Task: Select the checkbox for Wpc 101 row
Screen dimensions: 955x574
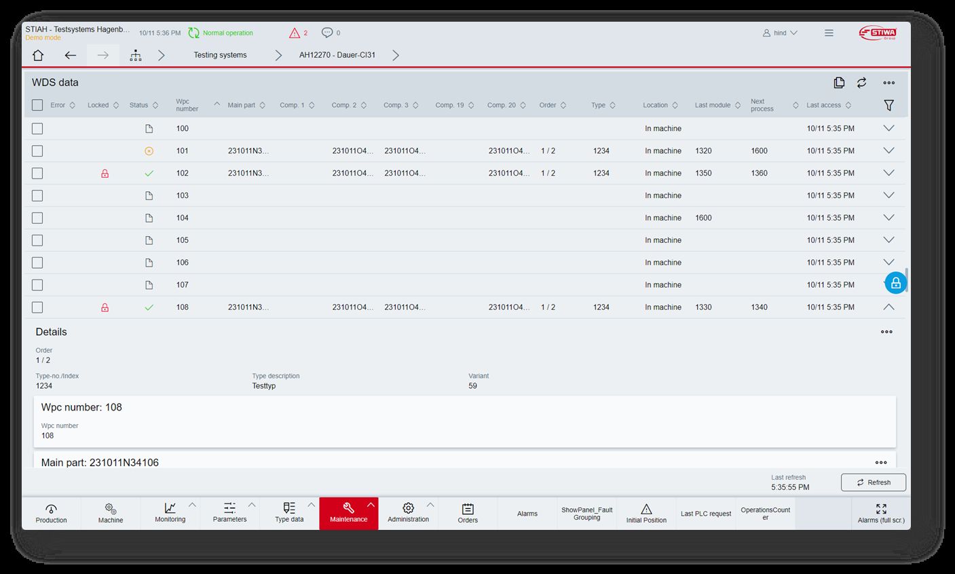Action: tap(37, 151)
